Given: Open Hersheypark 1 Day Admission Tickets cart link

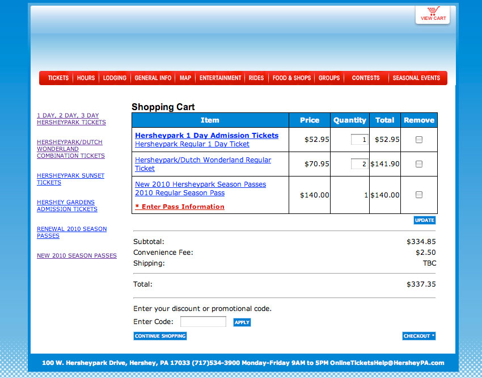Looking at the screenshot, I should [x=206, y=135].
